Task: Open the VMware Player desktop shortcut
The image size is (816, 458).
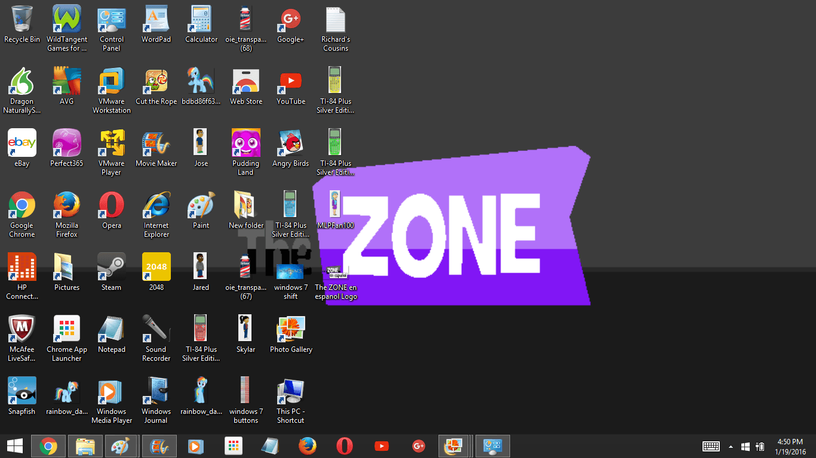Action: tap(112, 153)
